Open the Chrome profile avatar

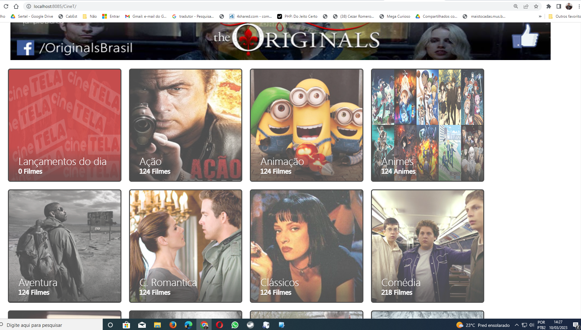tap(569, 6)
